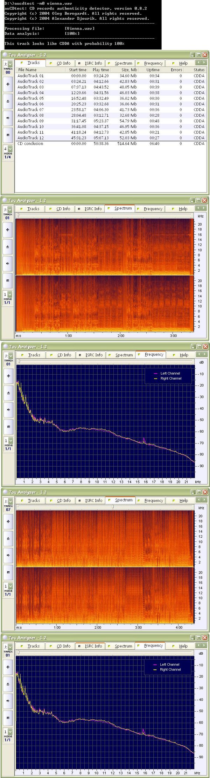Open mode dropdown in track 01 Spectrum window
Screen dimensions: 210x778
10,294
